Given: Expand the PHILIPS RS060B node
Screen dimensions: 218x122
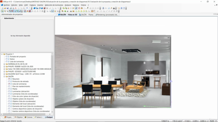Looking at the screenshot, I should tap(4, 66).
